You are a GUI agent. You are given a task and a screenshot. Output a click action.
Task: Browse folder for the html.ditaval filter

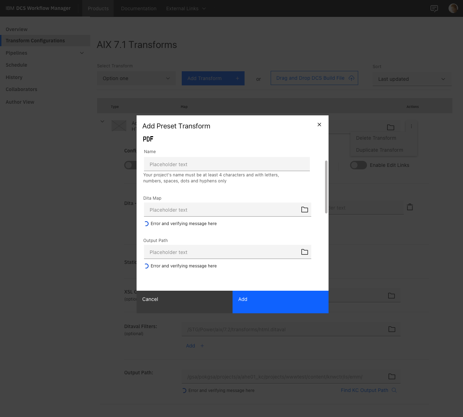click(392, 329)
